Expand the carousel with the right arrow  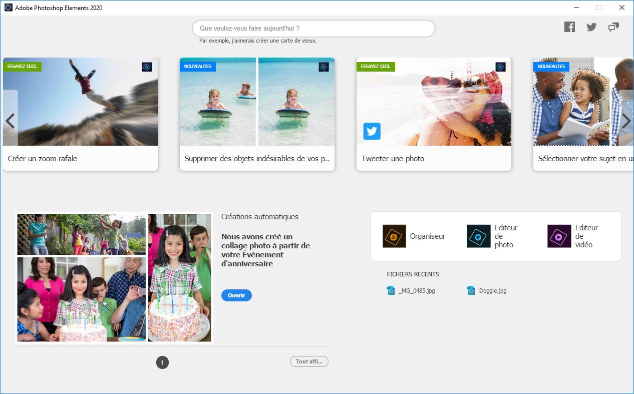626,121
